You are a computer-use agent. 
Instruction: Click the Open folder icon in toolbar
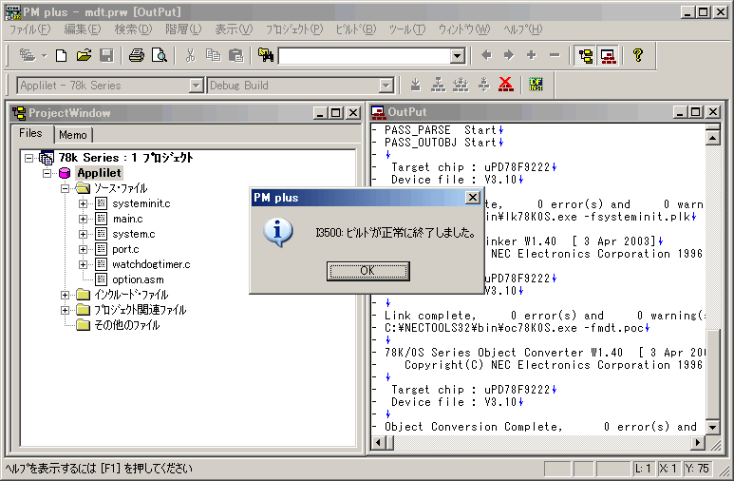pos(85,55)
